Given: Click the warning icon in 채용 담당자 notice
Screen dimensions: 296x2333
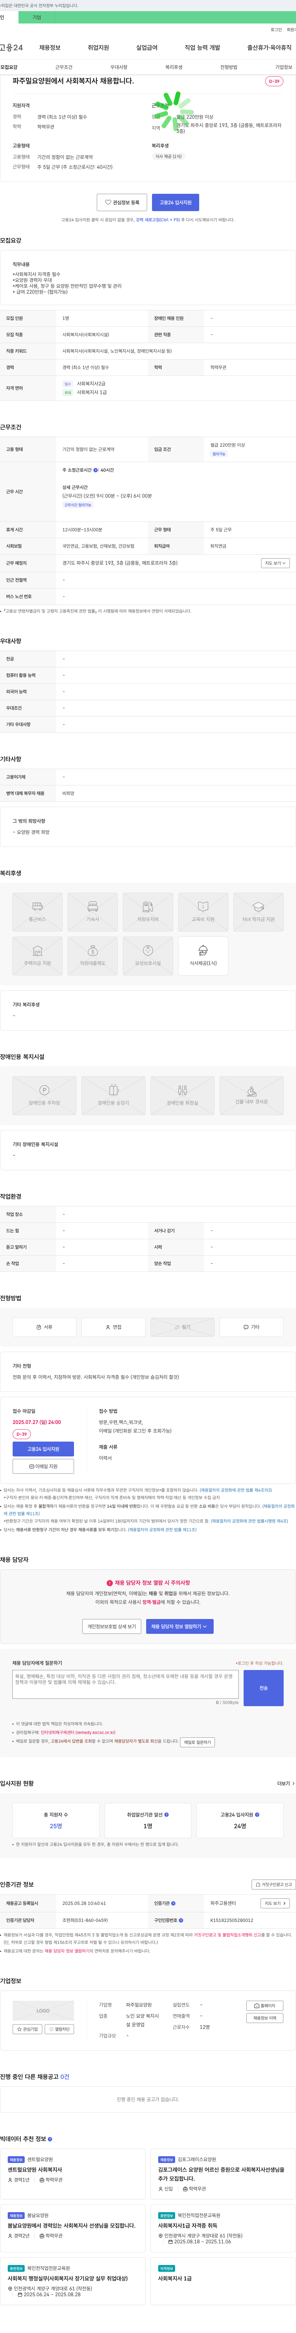Looking at the screenshot, I should coord(110,1583).
